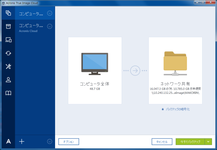Close the Acronis True Image window
The width and height of the screenshot is (217, 150).
(211, 2)
